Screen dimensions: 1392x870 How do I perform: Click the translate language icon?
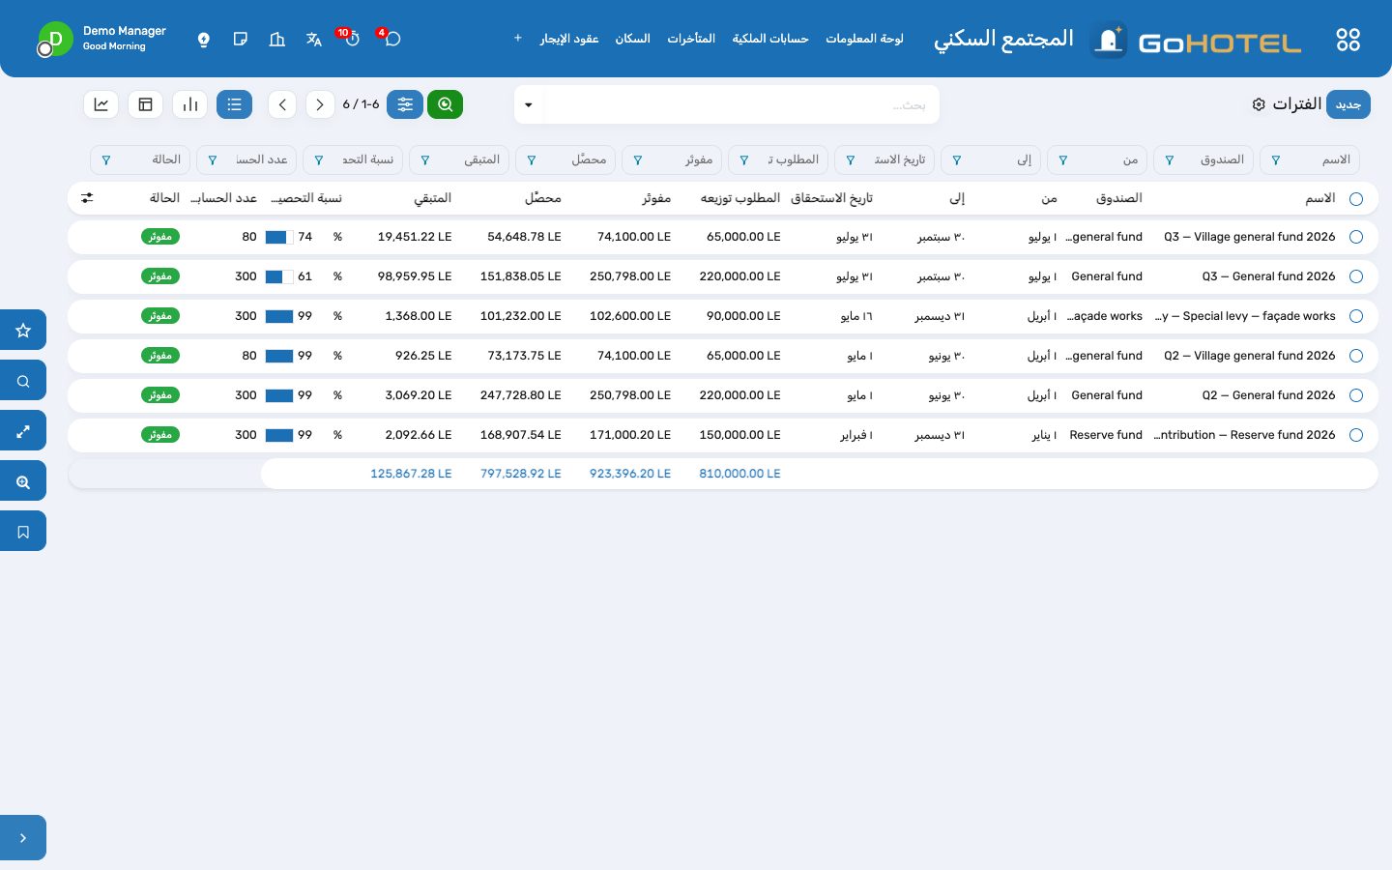pyautogui.click(x=314, y=39)
